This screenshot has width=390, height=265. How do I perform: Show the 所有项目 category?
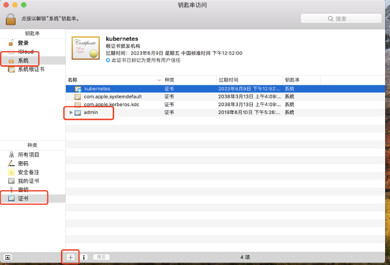[x=28, y=155]
